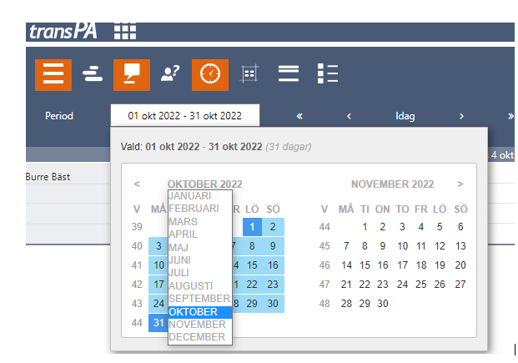Show previous month in calendar popup
The image size is (518, 363).
click(137, 184)
